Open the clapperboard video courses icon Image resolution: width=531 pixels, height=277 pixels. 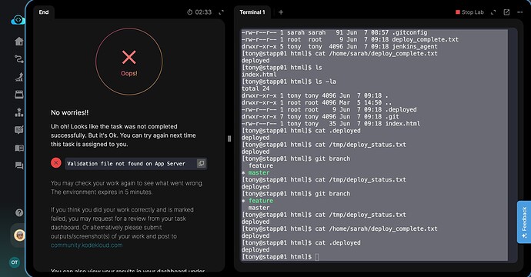click(x=19, y=95)
